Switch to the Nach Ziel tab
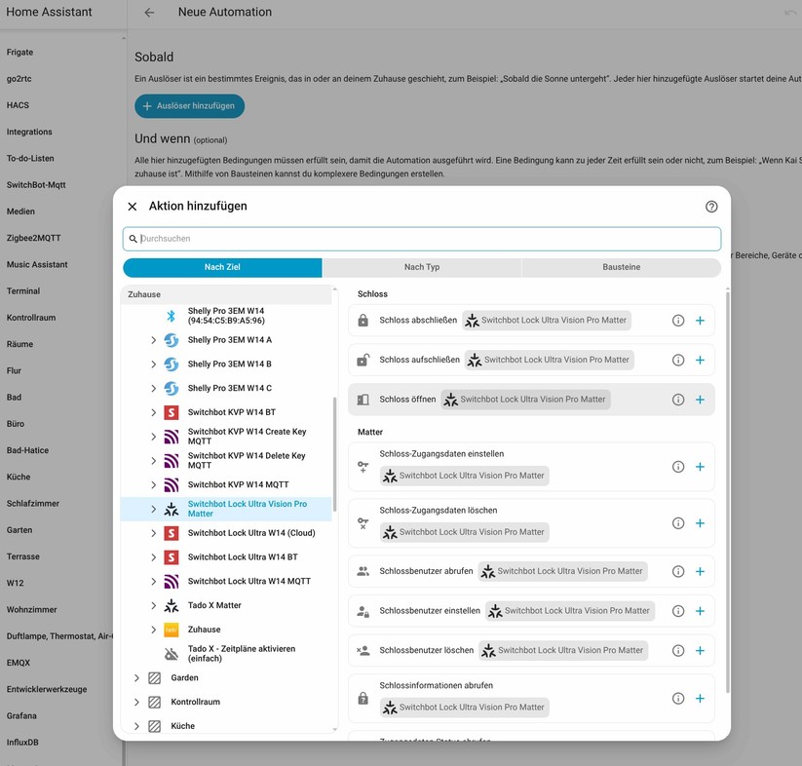Screen dimensions: 802x766 point(222,267)
